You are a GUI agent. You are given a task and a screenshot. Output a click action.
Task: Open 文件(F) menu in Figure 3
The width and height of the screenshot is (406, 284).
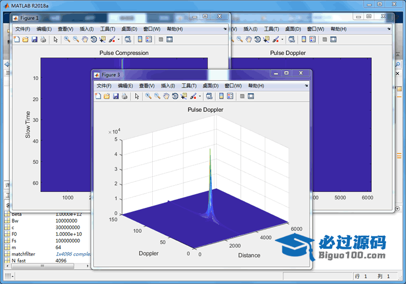[104, 86]
